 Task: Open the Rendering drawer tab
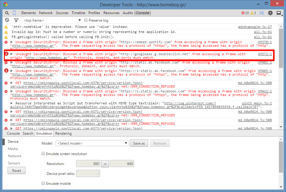pyautogui.click(x=63, y=133)
